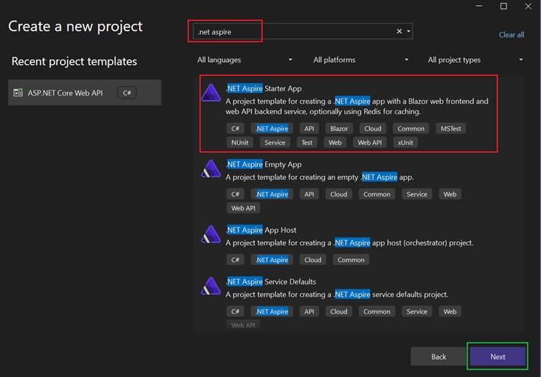
Task: Click the Web tag of Starter App
Action: pos(335,143)
